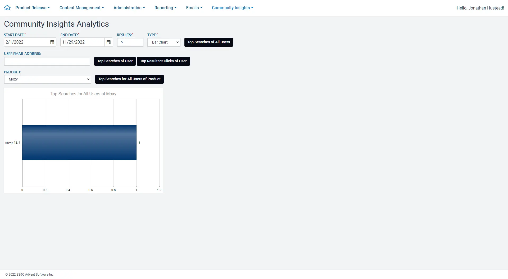Select the End Date text field
This screenshot has width=508, height=279.
tap(82, 42)
